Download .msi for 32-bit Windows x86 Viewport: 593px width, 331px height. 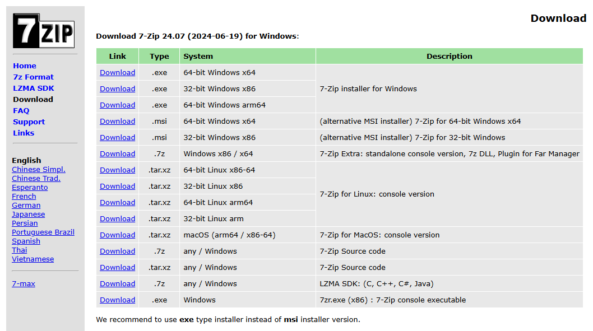click(117, 138)
